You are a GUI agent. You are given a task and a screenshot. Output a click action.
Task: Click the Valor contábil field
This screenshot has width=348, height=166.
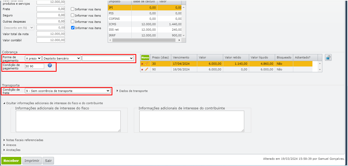point(51,40)
